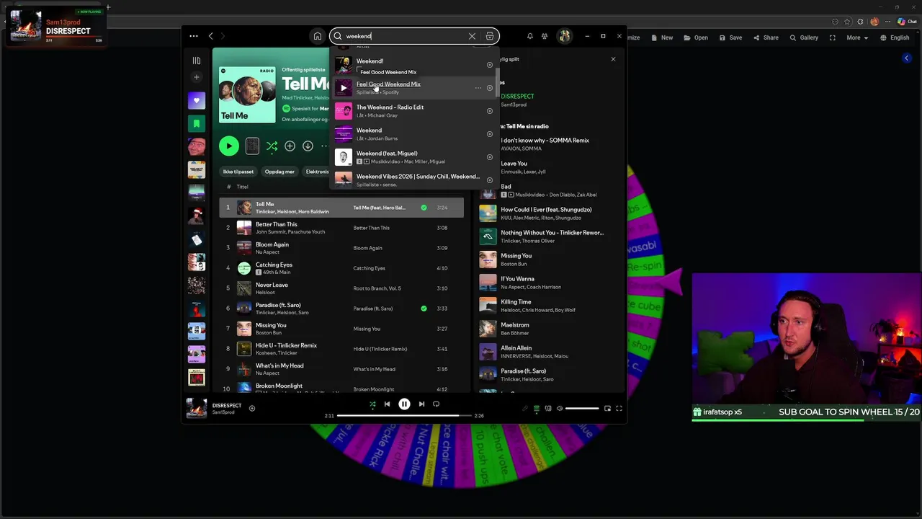Viewport: 922px width, 519px height.
Task: Select the 'Never Leave' track row
Action: point(341,288)
